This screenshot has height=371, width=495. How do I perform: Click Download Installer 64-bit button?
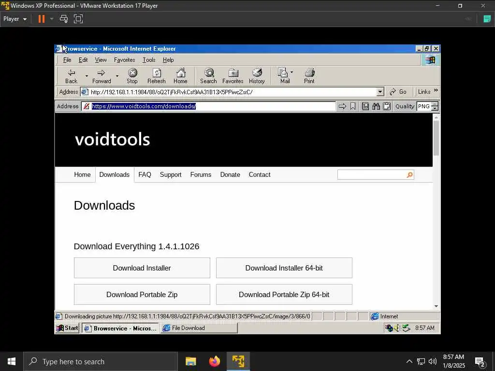284,268
